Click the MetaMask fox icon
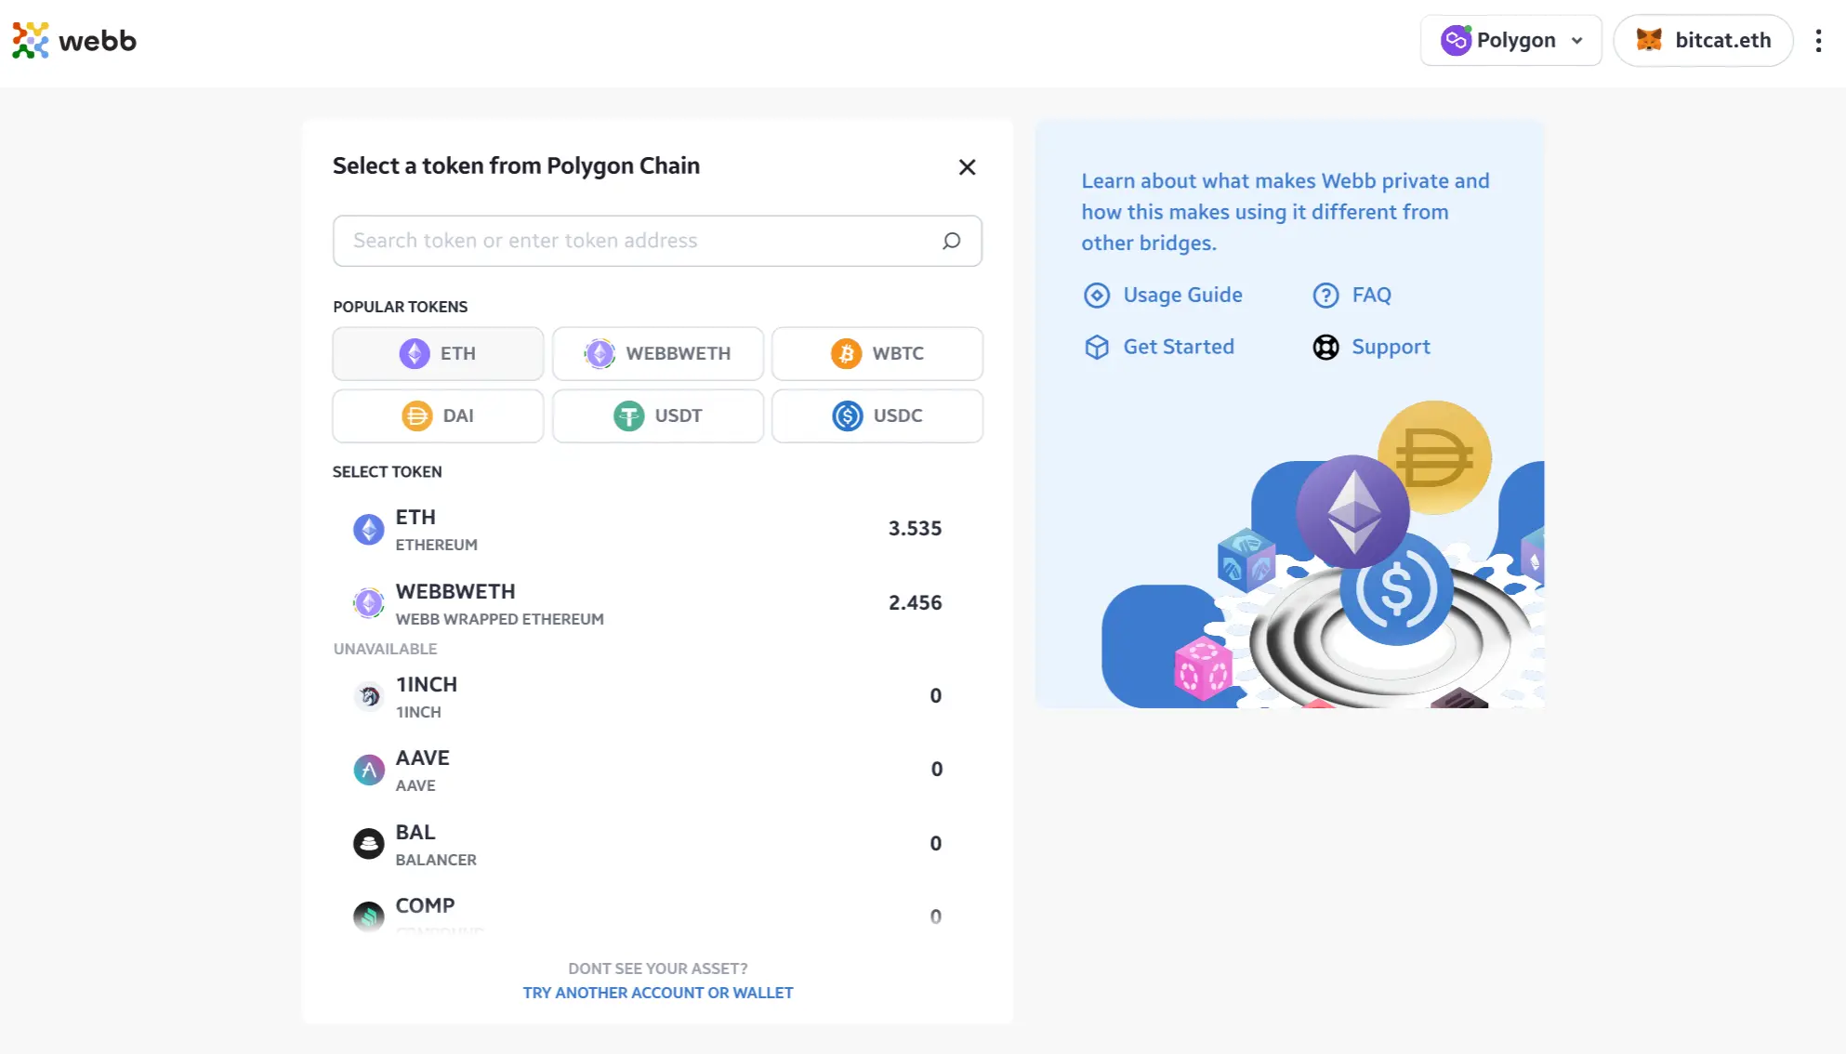1846x1054 pixels. 1649,40
